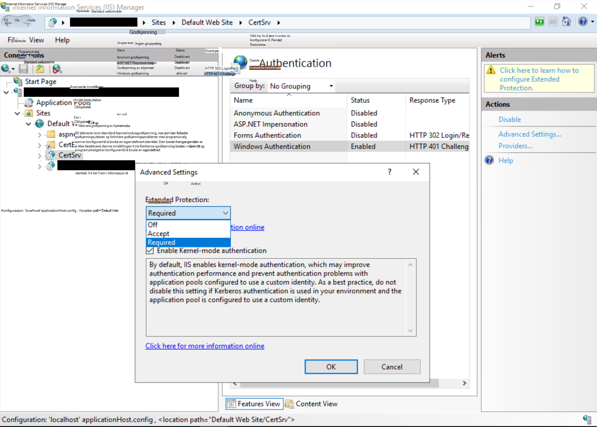Choose Required in Extended Protection list
The image size is (597, 427).
188,242
